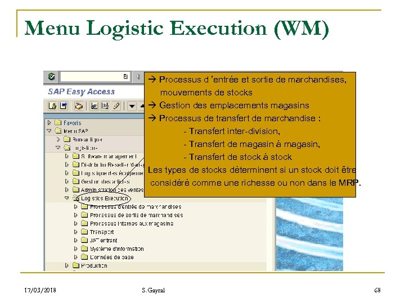Screen dimensions: 405x303
Task: Expand the Administration des ventes node
Action: click(x=66, y=190)
